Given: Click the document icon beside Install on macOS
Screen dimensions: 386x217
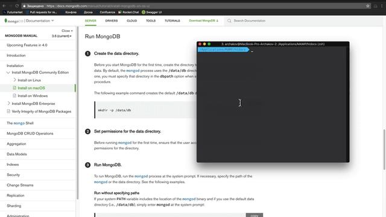Looking at the screenshot, I should pyautogui.click(x=14, y=88).
